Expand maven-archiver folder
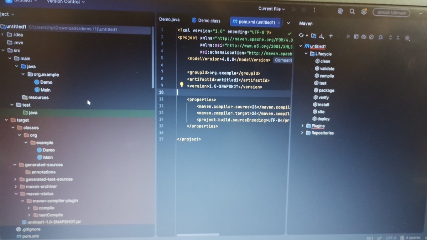 click(16, 186)
